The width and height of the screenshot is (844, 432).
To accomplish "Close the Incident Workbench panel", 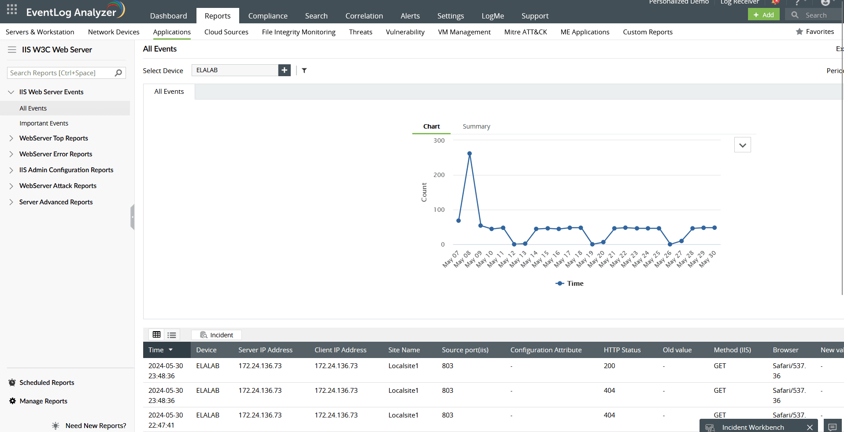I will (810, 427).
